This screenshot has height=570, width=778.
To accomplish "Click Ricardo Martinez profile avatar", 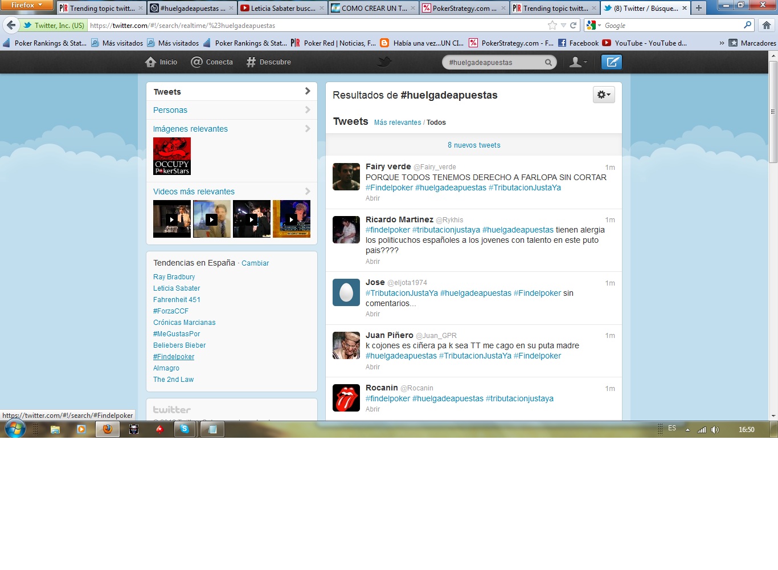I will 346,230.
